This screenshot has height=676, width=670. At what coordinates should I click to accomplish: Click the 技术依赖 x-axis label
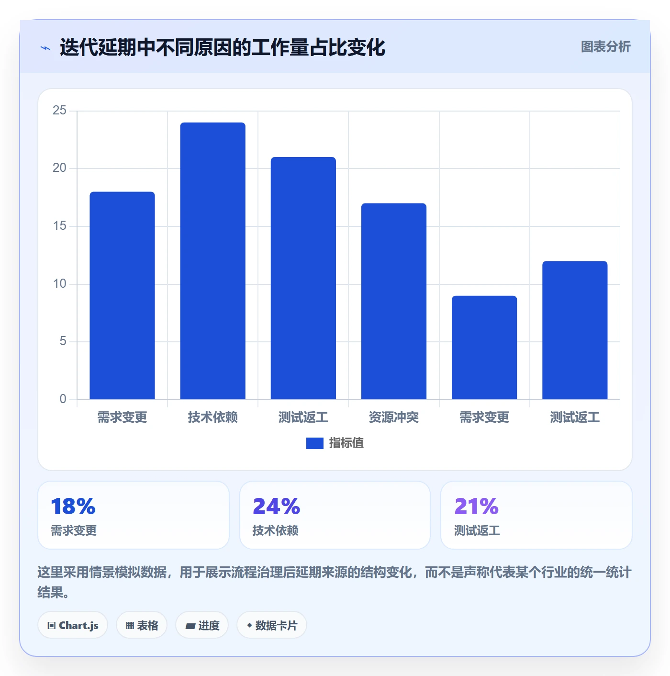click(x=213, y=417)
